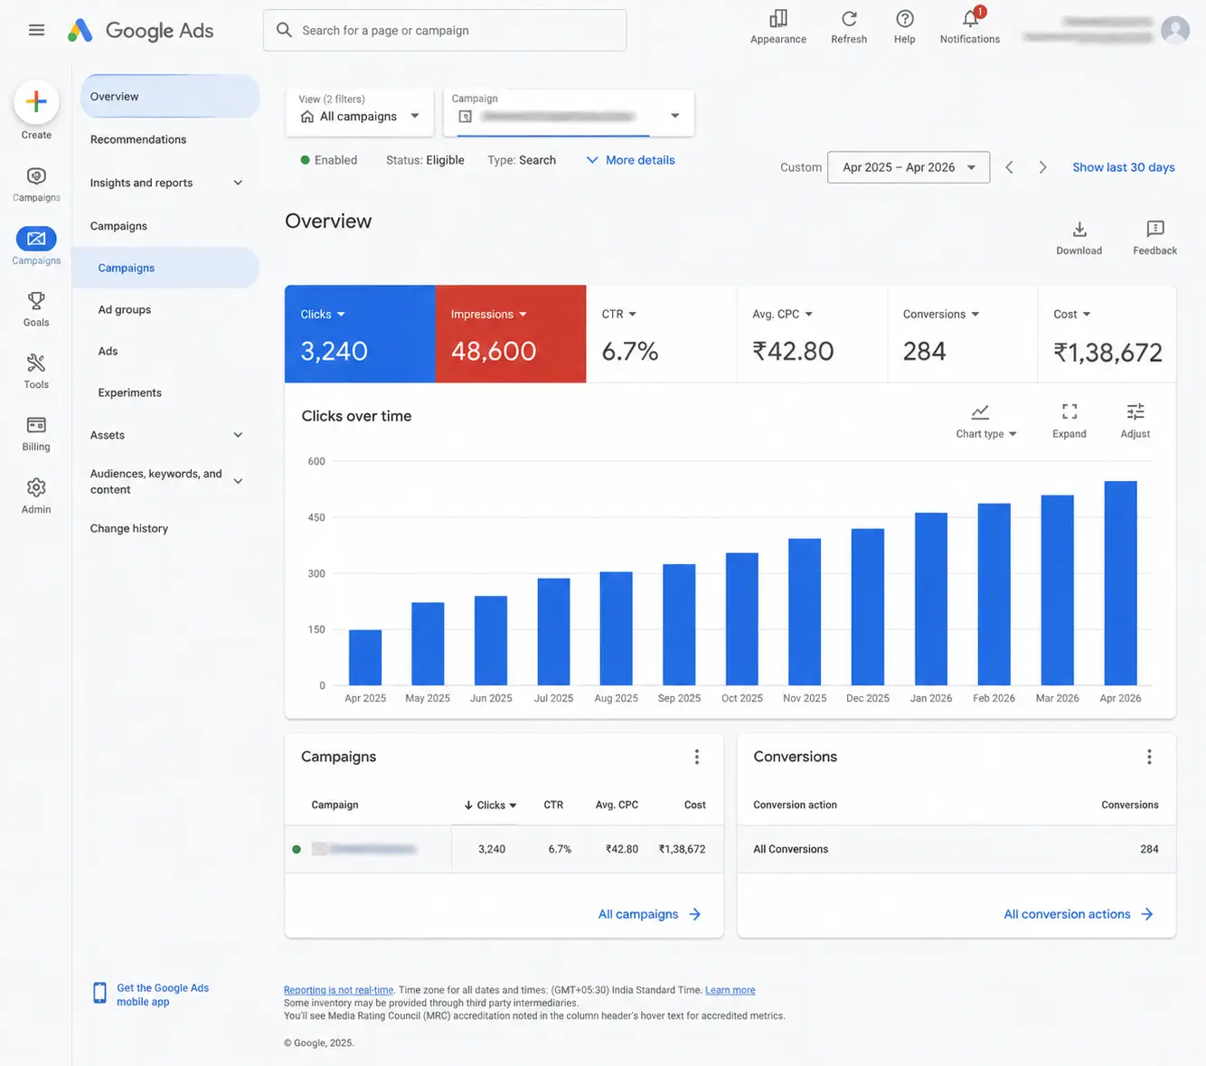Open Campaigns card three-dot menu
The height and width of the screenshot is (1066, 1206).
(x=696, y=757)
